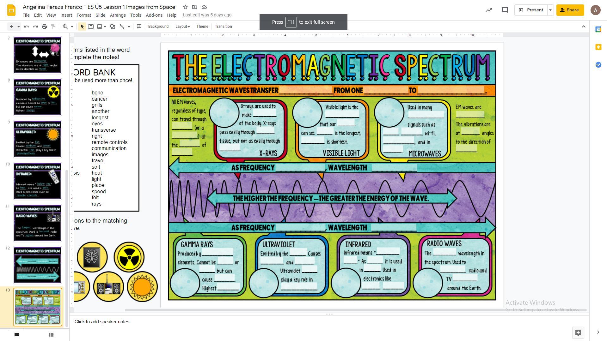Click the Share button

click(x=570, y=10)
